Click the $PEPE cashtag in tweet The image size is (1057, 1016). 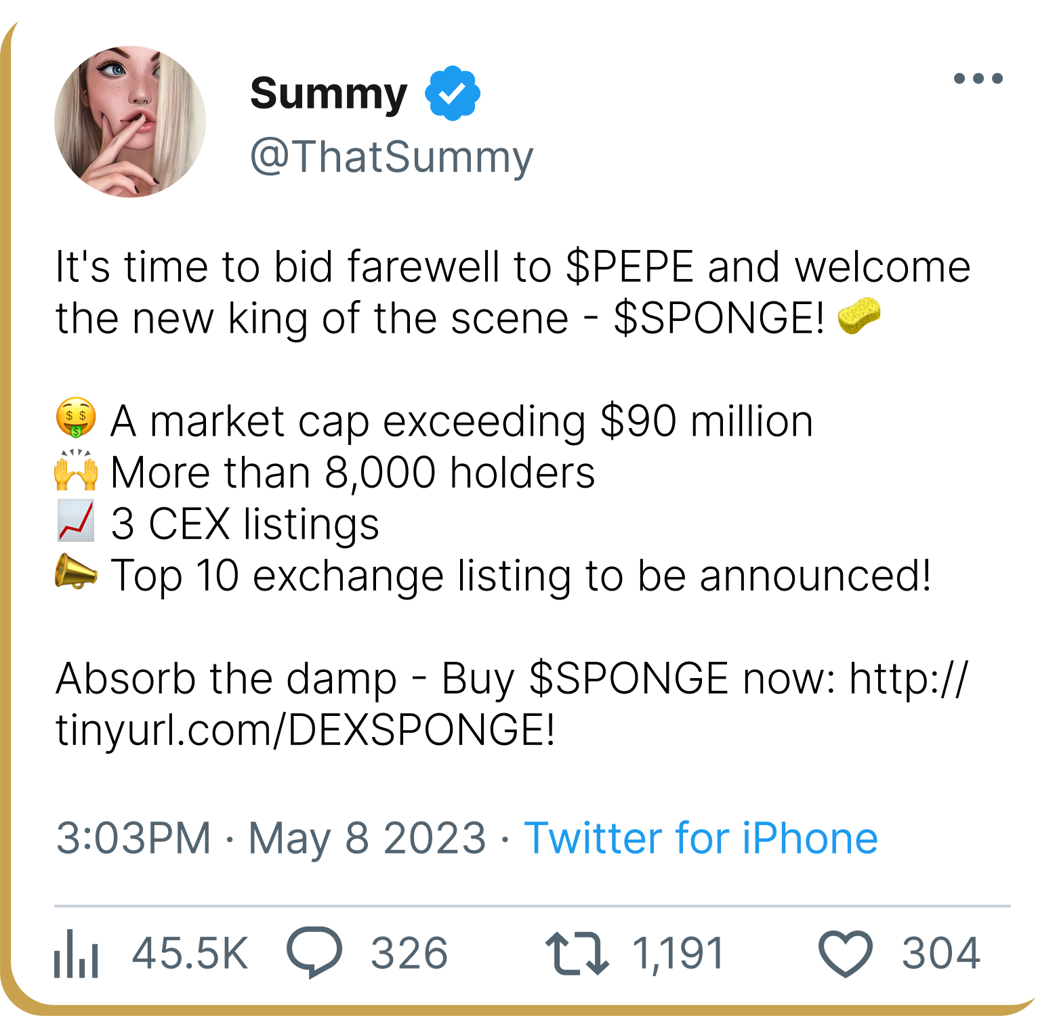[x=630, y=267]
